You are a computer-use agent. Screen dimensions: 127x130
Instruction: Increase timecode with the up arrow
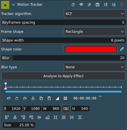click(100, 97)
